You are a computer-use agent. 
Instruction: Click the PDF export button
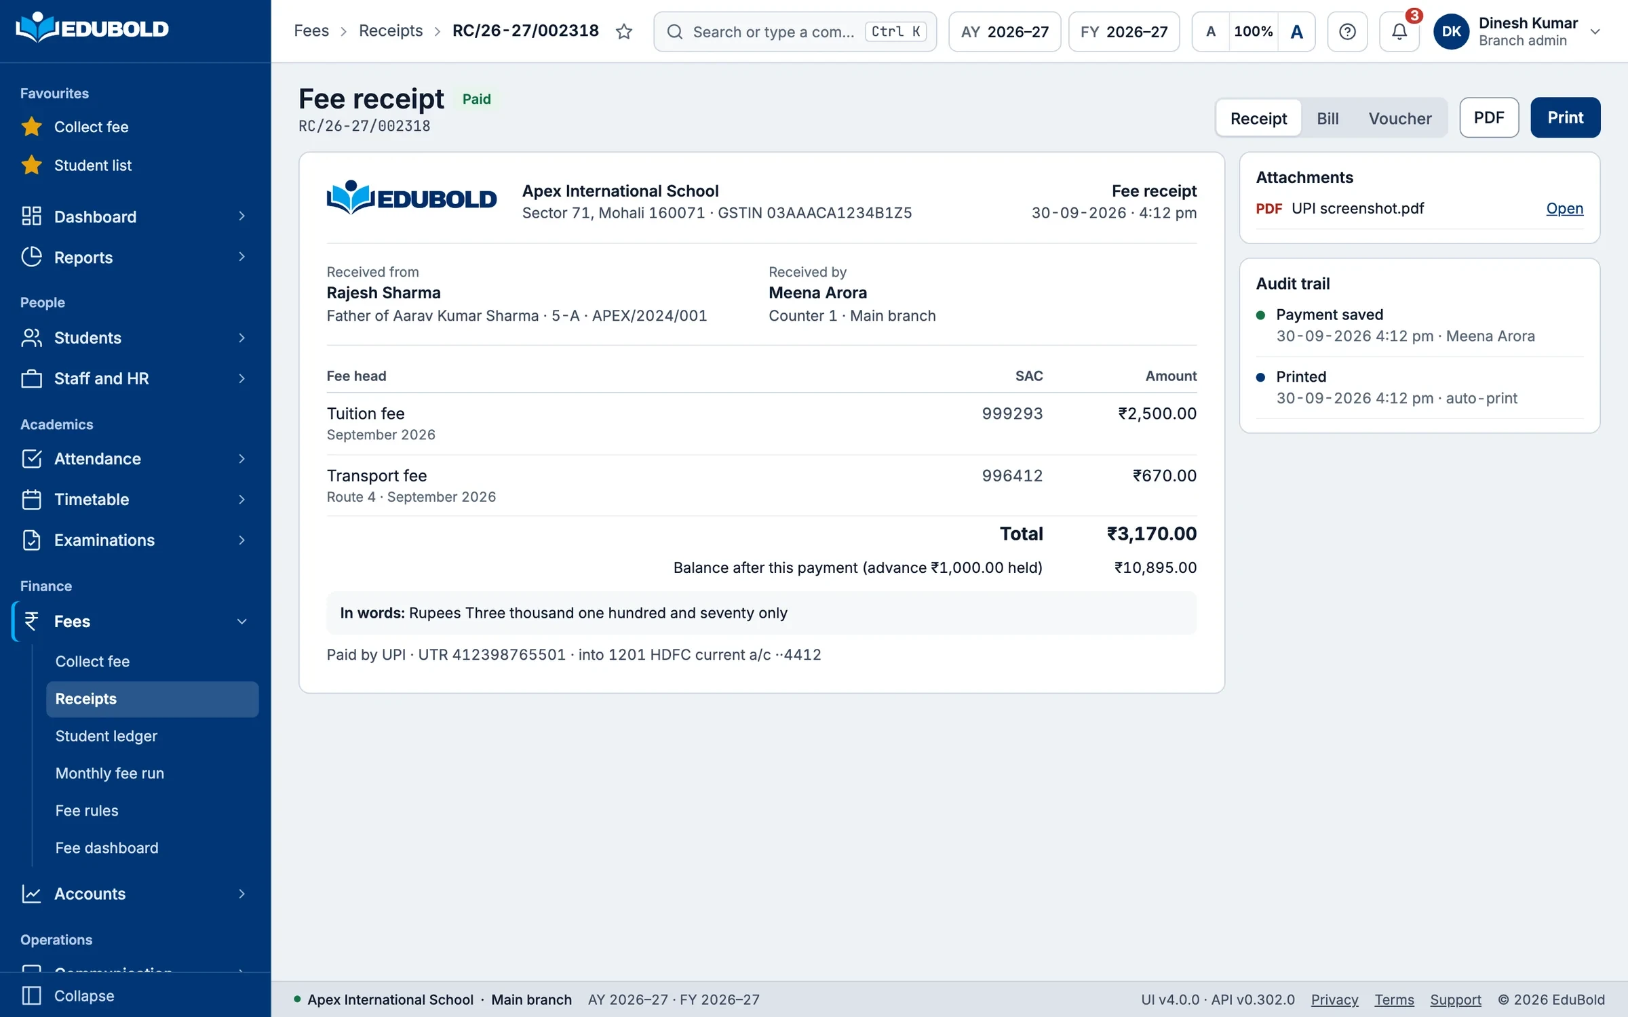pos(1489,117)
